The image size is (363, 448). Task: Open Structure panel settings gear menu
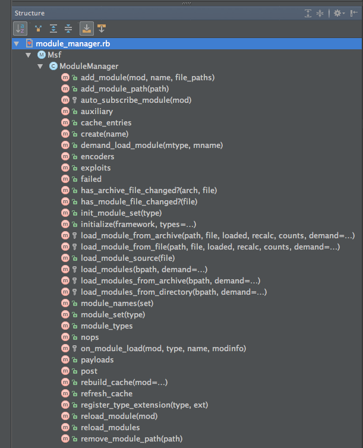coord(339,13)
